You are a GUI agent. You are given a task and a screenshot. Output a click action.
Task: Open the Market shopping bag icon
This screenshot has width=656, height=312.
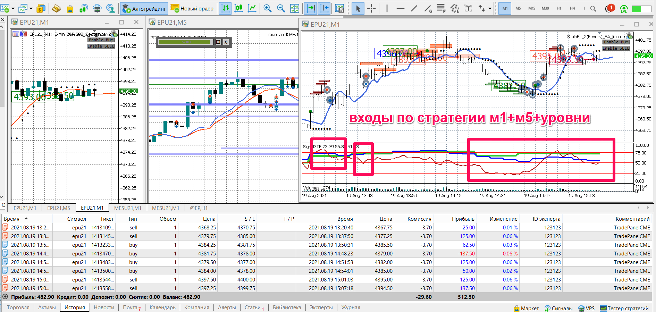[x=70, y=8]
